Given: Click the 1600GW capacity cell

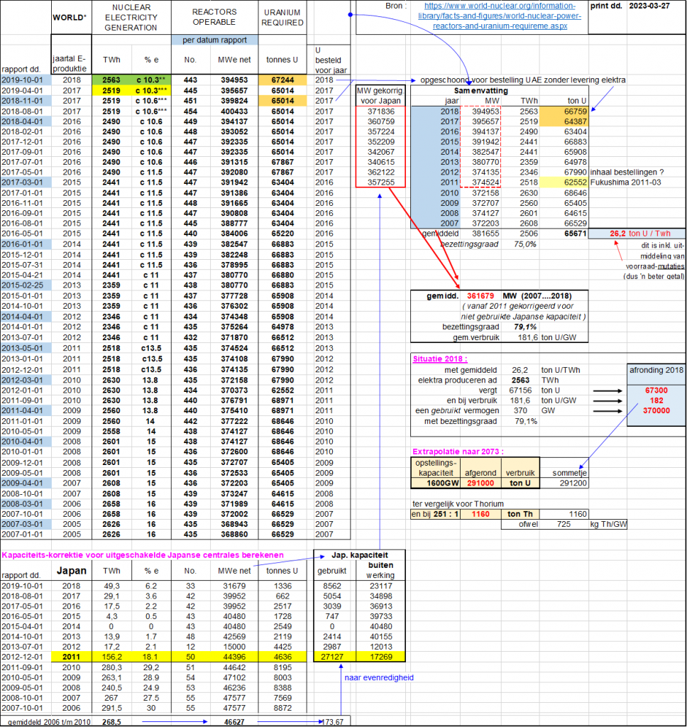Looking at the screenshot, I should 435,483.
